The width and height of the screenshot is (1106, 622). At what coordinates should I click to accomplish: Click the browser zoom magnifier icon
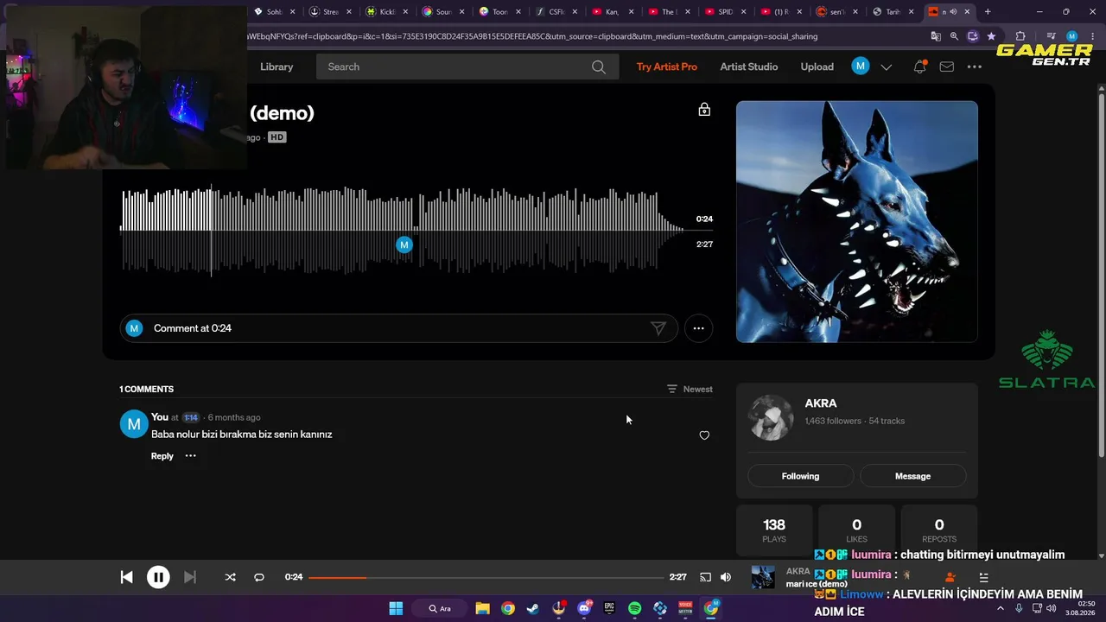point(954,36)
